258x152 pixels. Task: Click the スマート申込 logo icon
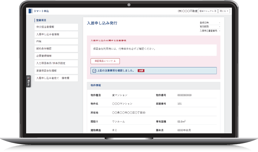click(31, 11)
